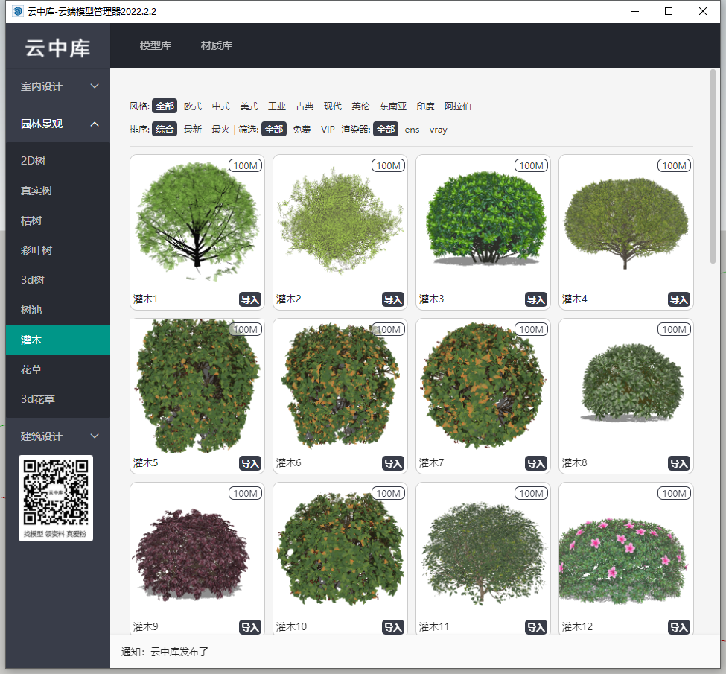Show only VIP models
Viewport: 726px width, 674px height.
(x=328, y=130)
